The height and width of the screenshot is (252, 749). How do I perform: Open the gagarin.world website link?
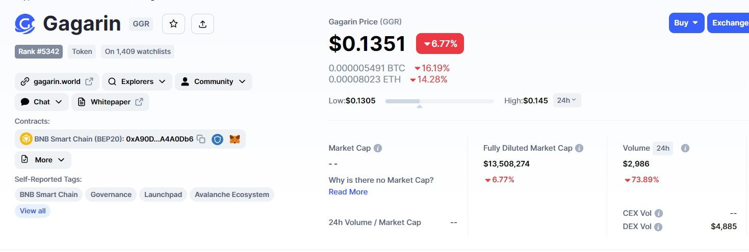pos(57,81)
